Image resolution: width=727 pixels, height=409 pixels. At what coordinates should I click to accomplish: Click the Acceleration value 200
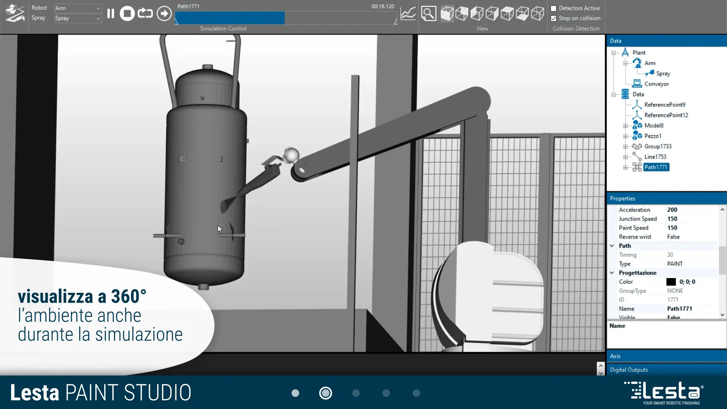click(672, 209)
